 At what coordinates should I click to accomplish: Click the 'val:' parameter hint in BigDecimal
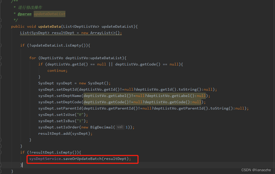point(120,127)
